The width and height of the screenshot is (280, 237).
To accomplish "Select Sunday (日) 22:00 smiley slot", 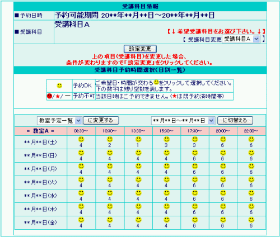I will tap(251, 153).
